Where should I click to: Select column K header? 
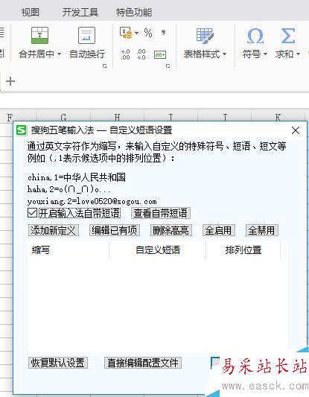pos(278,117)
